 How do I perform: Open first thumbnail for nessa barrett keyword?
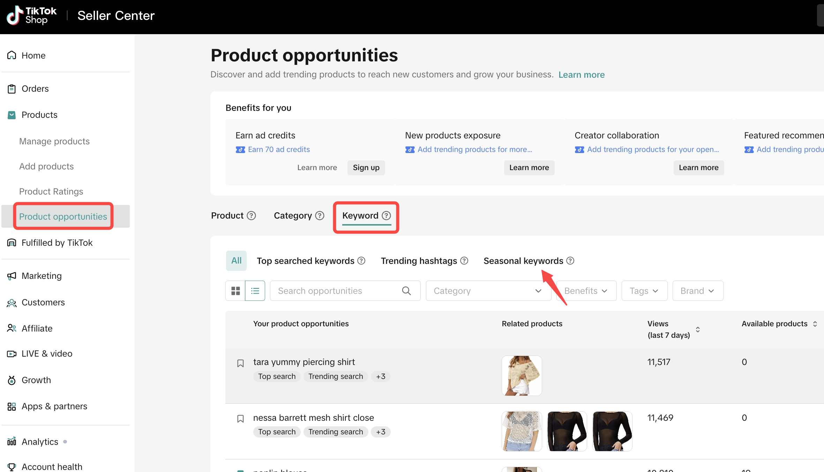click(x=522, y=431)
